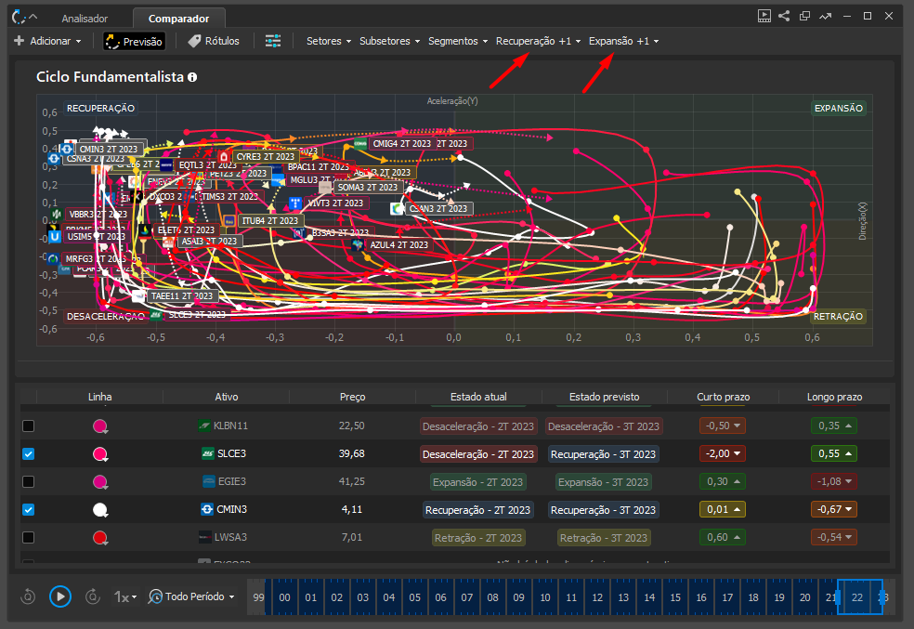Click timeline year marker 22
This screenshot has width=914, height=629.
click(856, 597)
